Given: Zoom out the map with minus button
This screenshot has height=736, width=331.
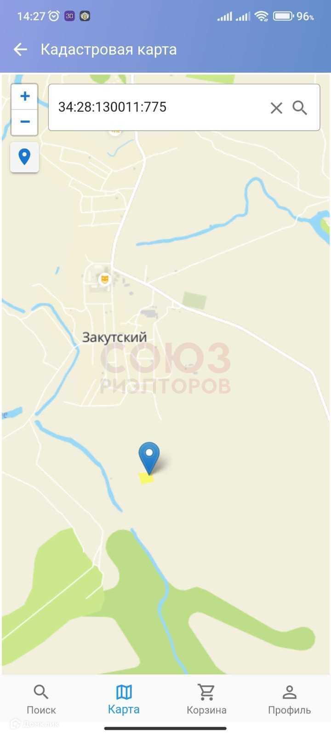Looking at the screenshot, I should (24, 122).
